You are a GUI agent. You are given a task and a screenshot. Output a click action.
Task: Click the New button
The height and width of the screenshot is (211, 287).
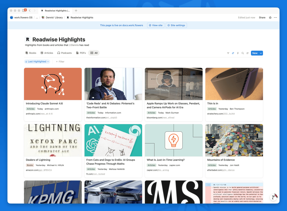255,53
